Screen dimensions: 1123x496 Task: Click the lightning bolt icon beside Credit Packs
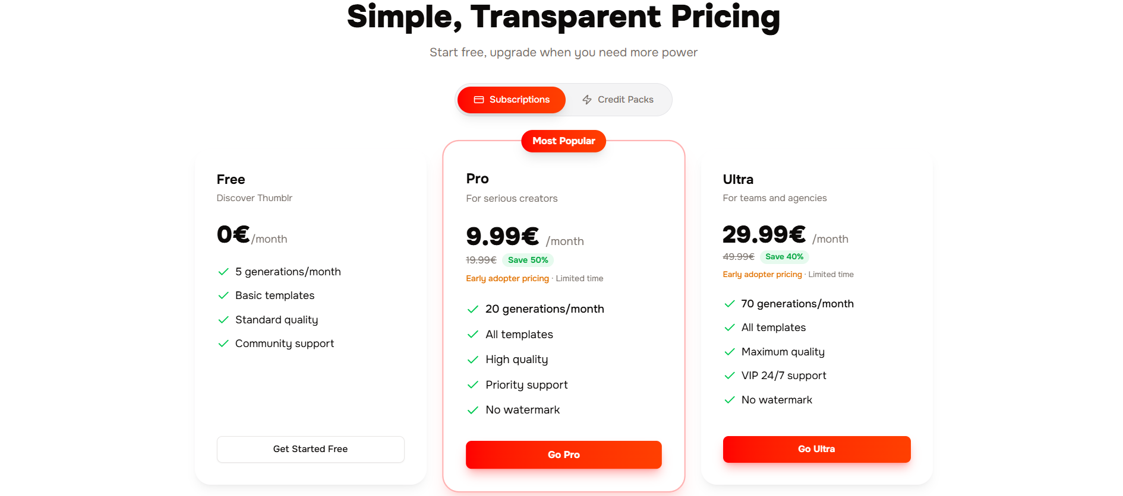586,100
